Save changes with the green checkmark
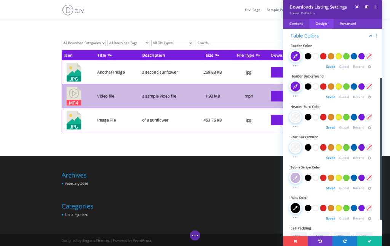 click(x=369, y=241)
